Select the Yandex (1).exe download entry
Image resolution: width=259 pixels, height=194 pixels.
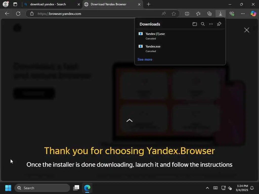(180, 36)
